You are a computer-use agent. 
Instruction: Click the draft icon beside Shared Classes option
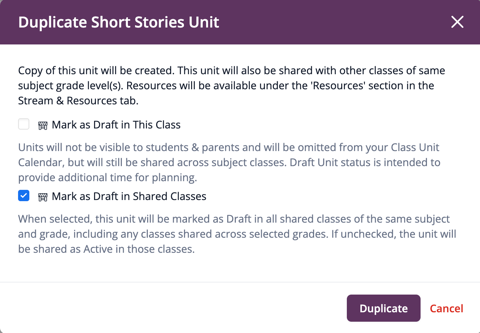pos(43,197)
